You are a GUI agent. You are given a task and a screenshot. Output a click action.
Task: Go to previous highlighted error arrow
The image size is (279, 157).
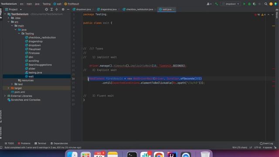[x=269, y=14]
